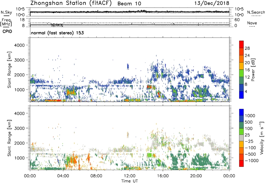
Task: Click the 500 tick on velocity scale
Action: (249, 122)
